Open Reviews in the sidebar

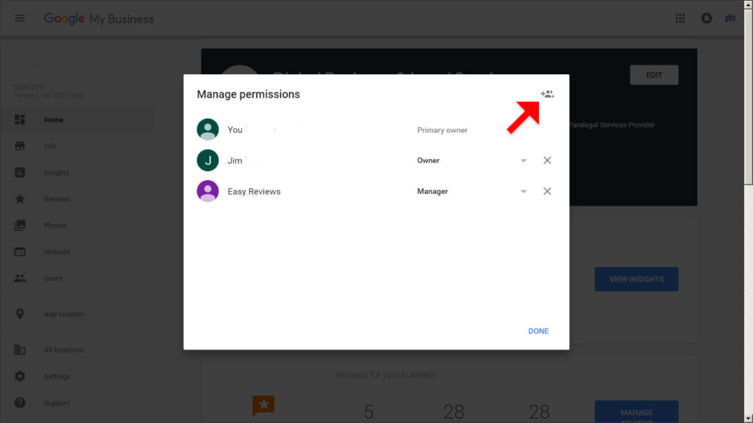(78, 199)
